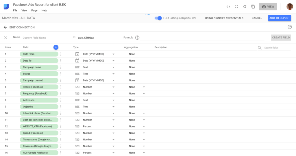This screenshot has width=296, height=156.
Task: Select the Revenues (Google Analyti... field chip
Action: point(39,146)
